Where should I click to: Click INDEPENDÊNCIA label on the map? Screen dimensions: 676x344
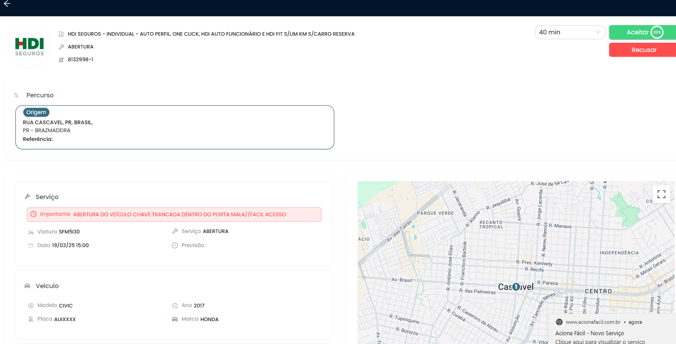pos(619,253)
